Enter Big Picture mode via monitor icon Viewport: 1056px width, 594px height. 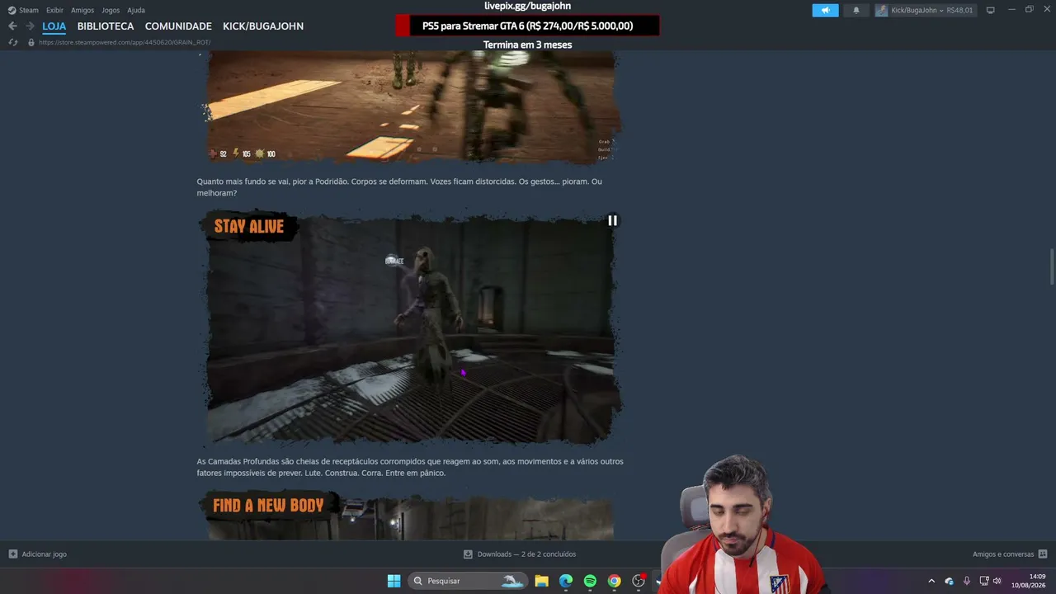991,10
